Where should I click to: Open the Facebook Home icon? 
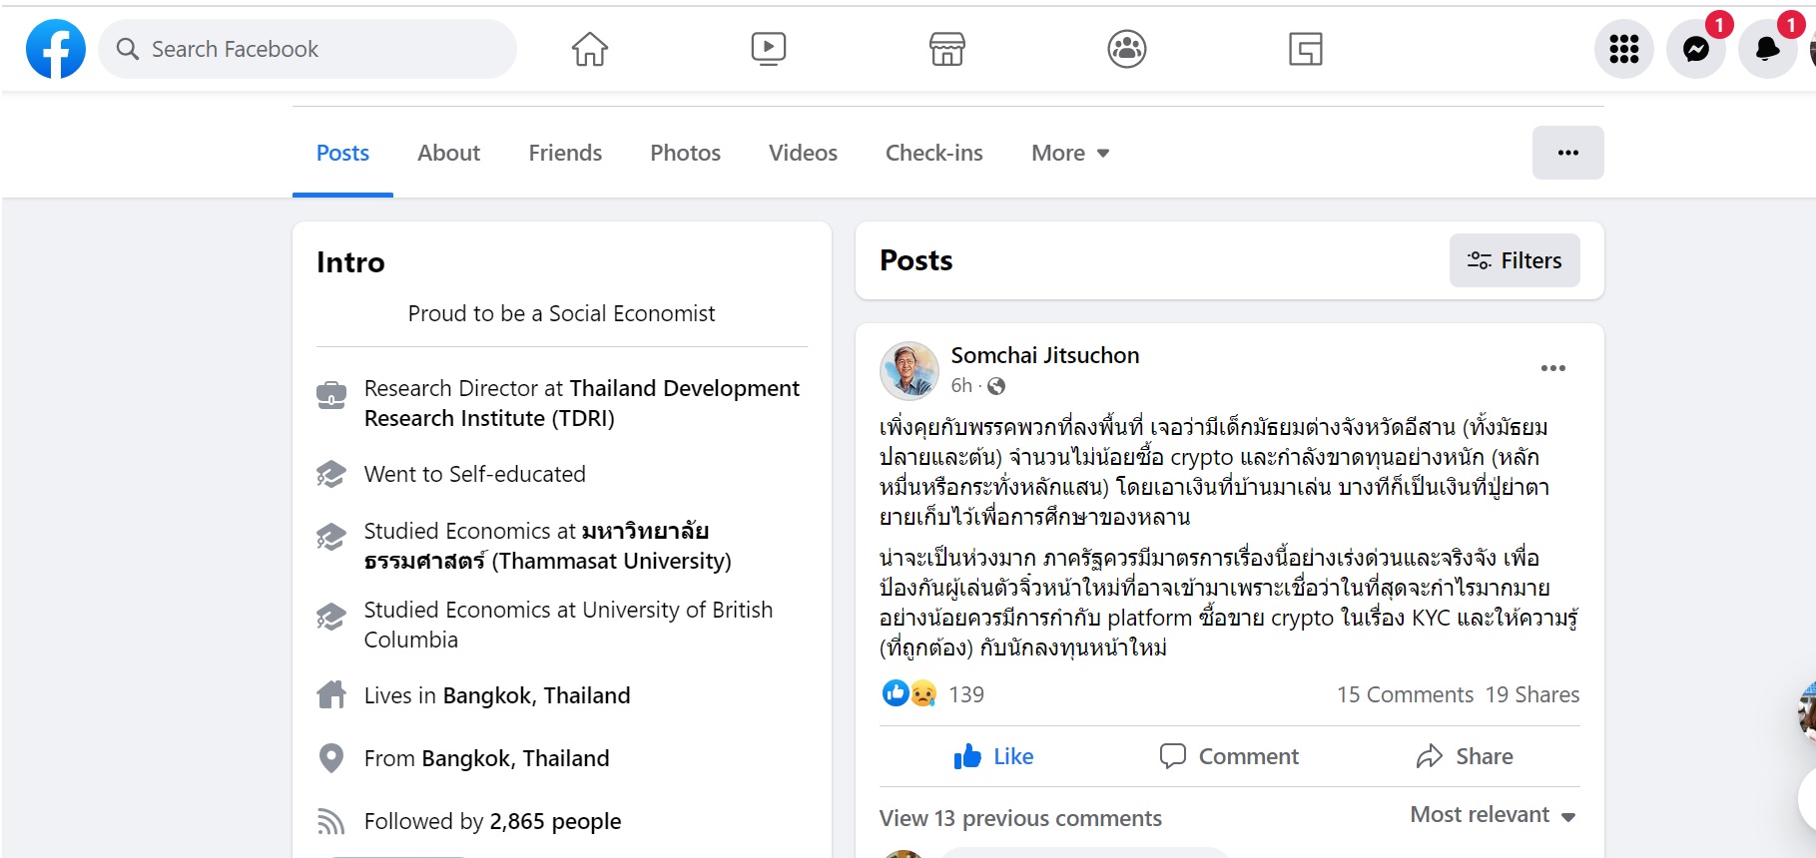pos(589,49)
